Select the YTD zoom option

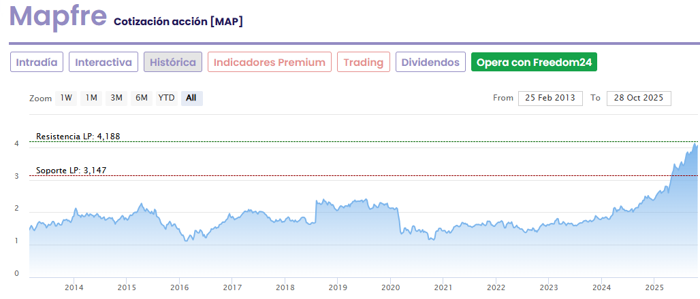click(x=167, y=98)
